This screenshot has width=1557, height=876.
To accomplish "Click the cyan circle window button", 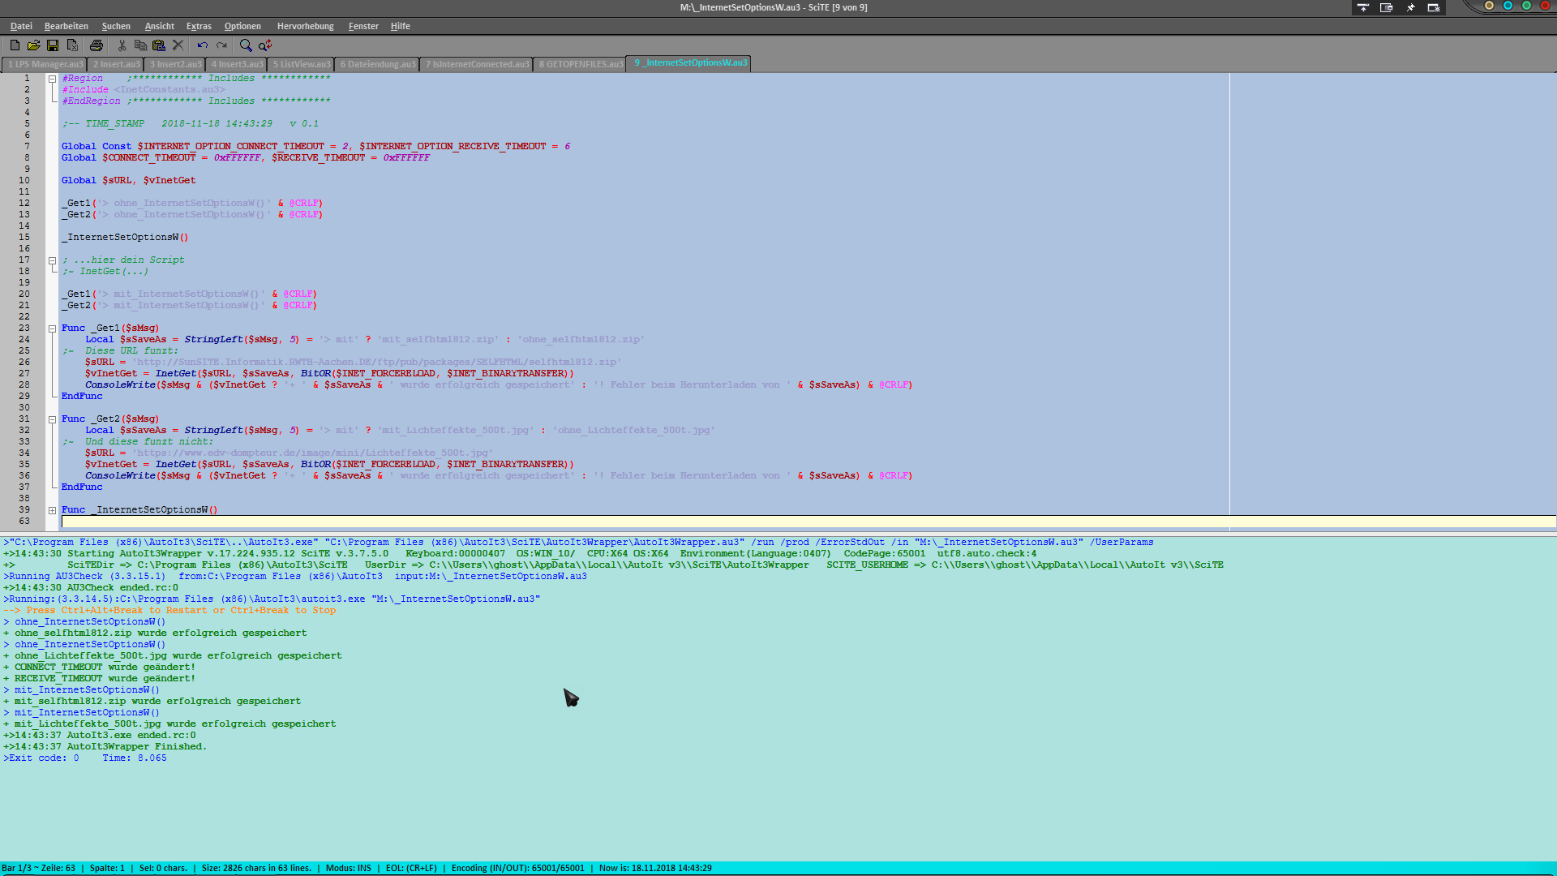I will click(1508, 6).
